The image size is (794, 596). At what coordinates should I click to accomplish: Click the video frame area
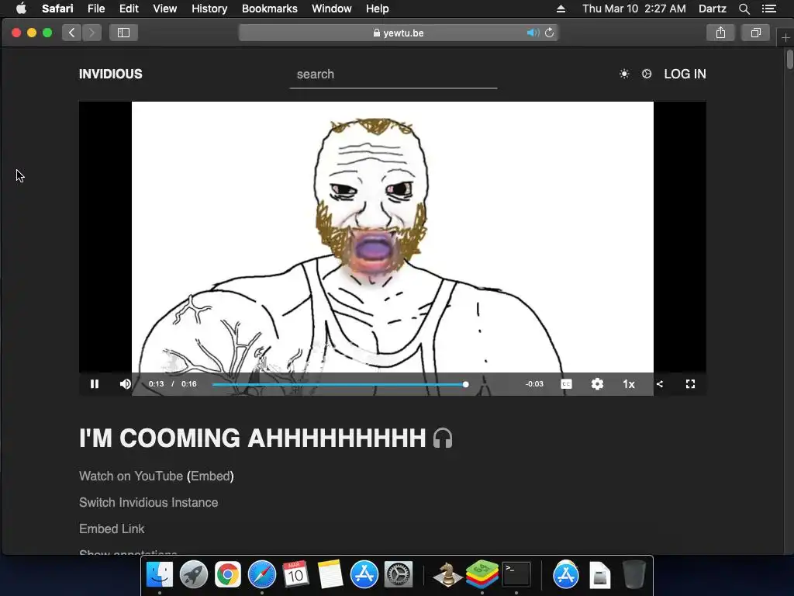[392, 237]
